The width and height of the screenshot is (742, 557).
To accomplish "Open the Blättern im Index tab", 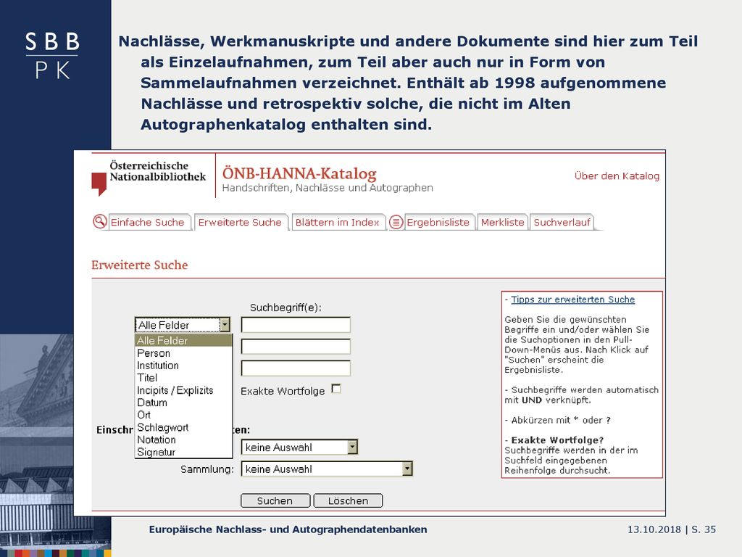I will point(338,222).
